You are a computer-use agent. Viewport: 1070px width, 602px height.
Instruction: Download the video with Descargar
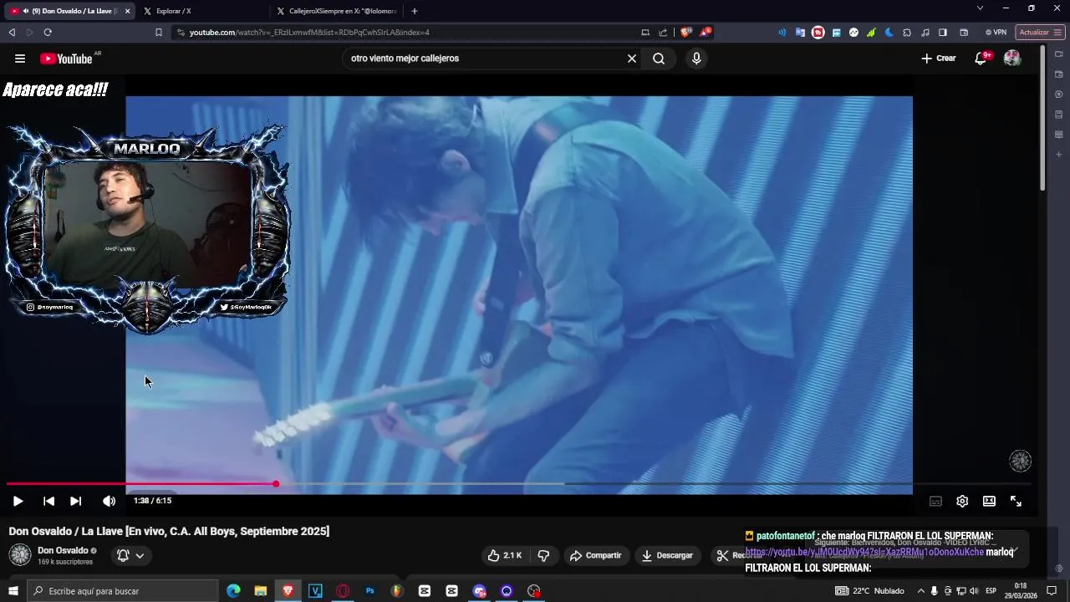click(x=667, y=555)
